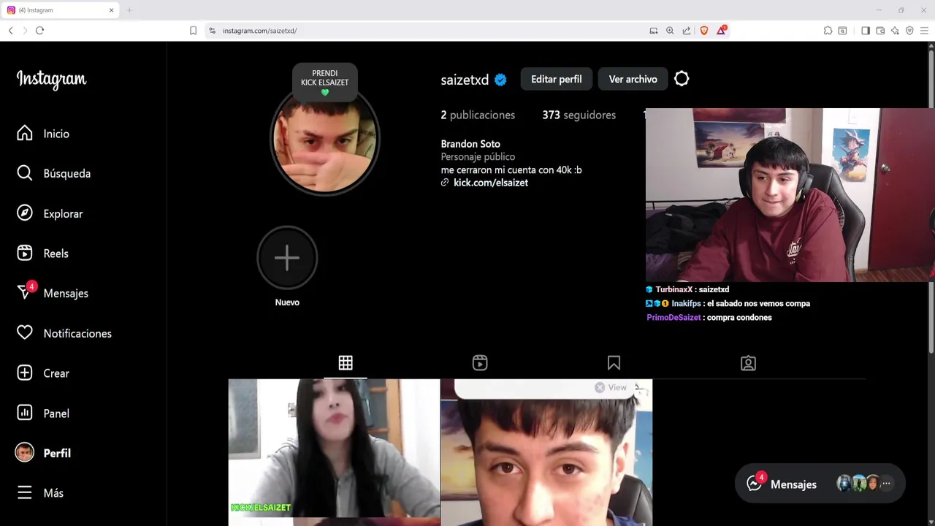Open Búsqueda search panel

[x=53, y=173]
